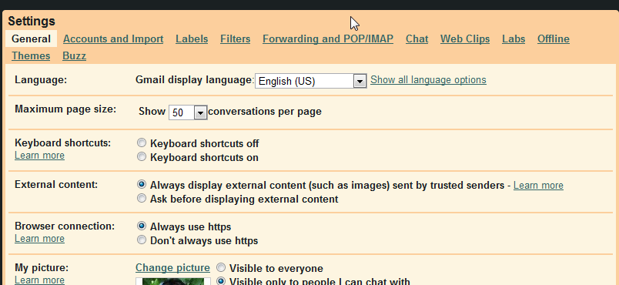Image resolution: width=619 pixels, height=285 pixels.
Task: Open the Offline settings tab
Action: tap(554, 39)
